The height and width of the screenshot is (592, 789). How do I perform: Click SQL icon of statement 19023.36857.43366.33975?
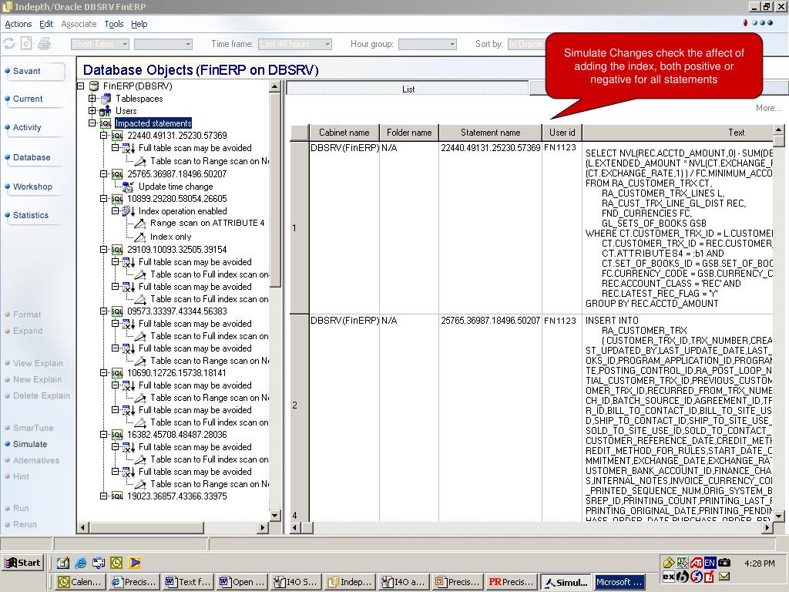117,496
